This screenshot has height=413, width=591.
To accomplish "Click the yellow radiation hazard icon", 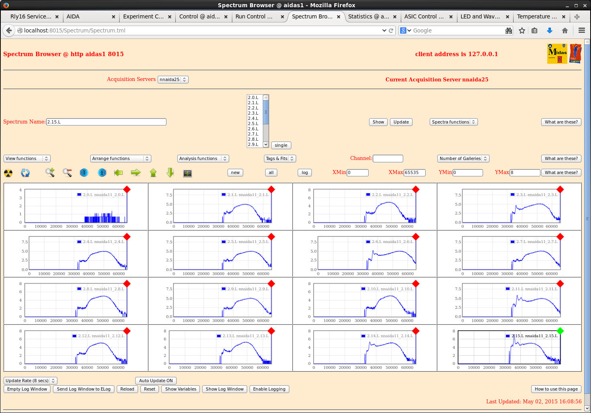I will click(8, 173).
